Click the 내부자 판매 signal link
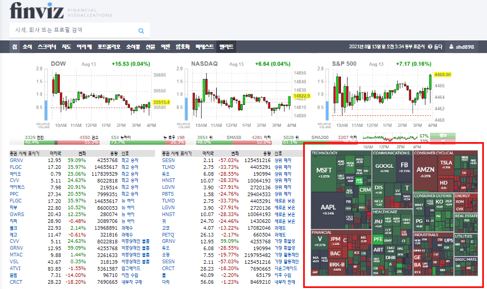 (x=284, y=282)
